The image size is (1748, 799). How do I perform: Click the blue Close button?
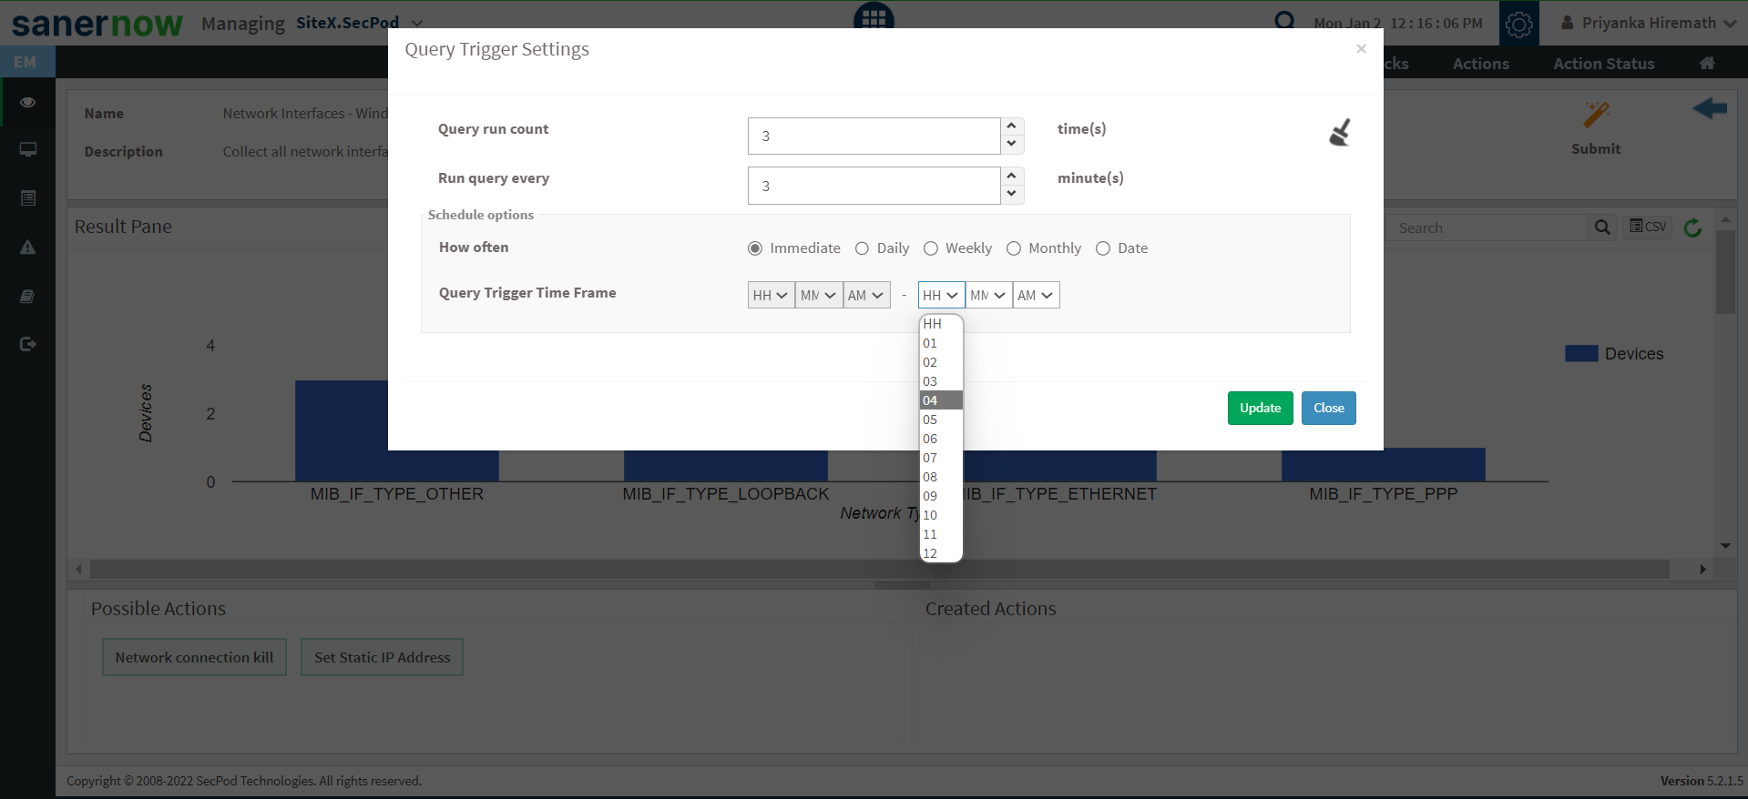pyautogui.click(x=1328, y=408)
